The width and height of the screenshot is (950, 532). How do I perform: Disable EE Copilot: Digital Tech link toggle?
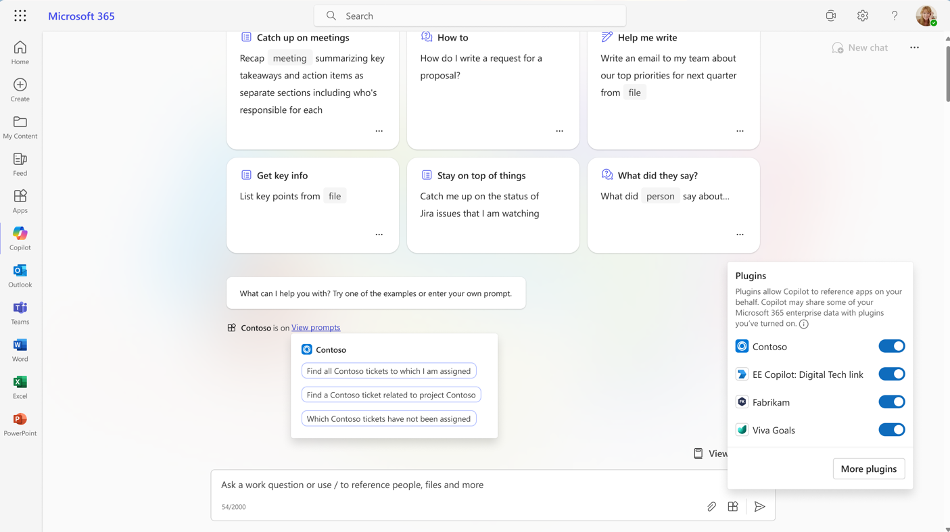pos(892,374)
